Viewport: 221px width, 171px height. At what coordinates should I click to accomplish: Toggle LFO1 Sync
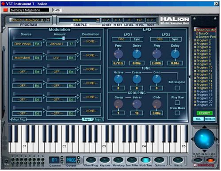coord(137,39)
